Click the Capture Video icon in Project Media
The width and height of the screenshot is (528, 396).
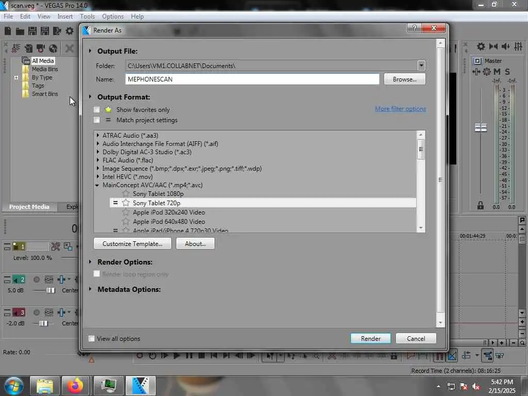pyautogui.click(x=40, y=48)
